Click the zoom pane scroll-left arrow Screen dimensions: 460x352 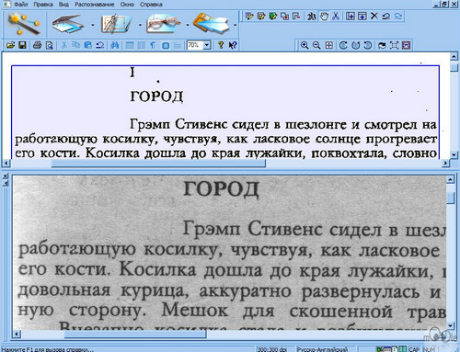point(17,334)
